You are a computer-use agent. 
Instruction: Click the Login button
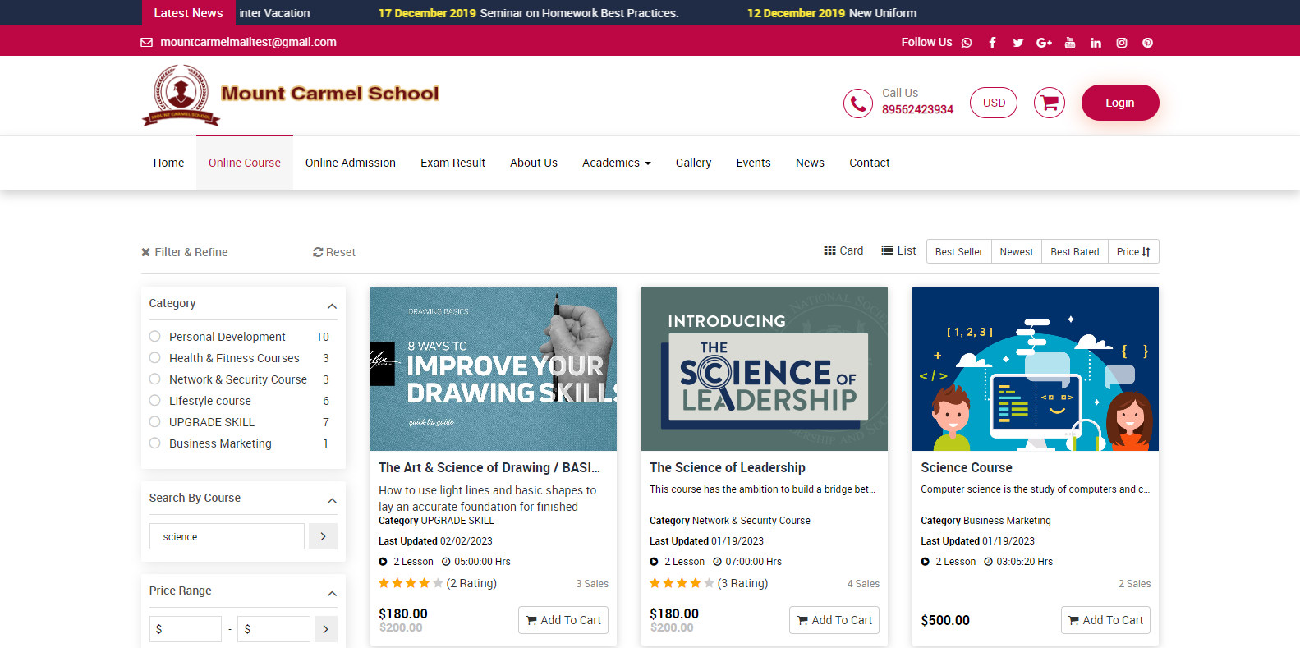pyautogui.click(x=1119, y=103)
